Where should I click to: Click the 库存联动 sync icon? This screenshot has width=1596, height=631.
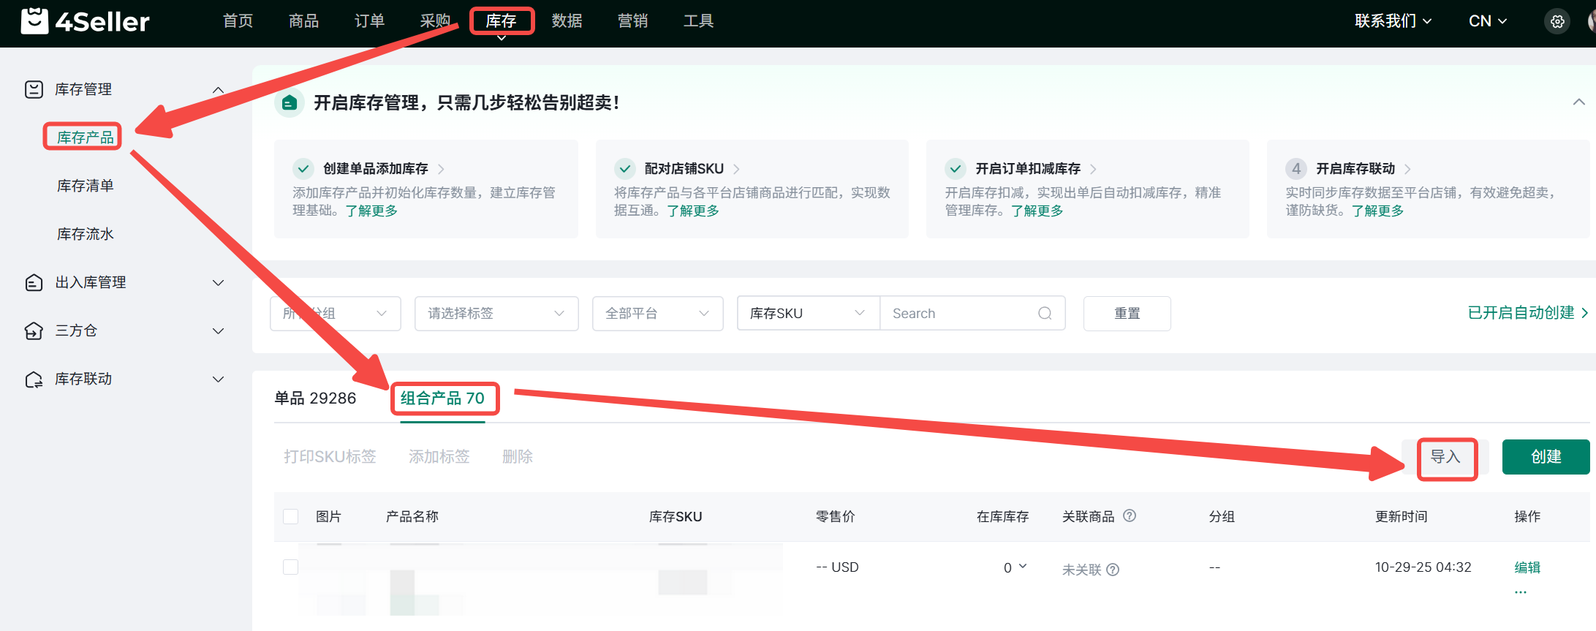pos(34,379)
